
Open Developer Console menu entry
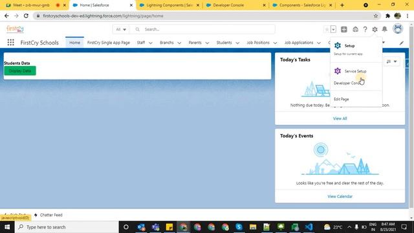(348, 83)
